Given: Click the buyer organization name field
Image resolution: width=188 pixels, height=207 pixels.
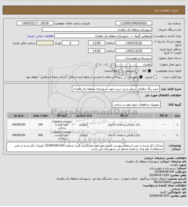Looking at the screenshot, I should (x=97, y=29).
